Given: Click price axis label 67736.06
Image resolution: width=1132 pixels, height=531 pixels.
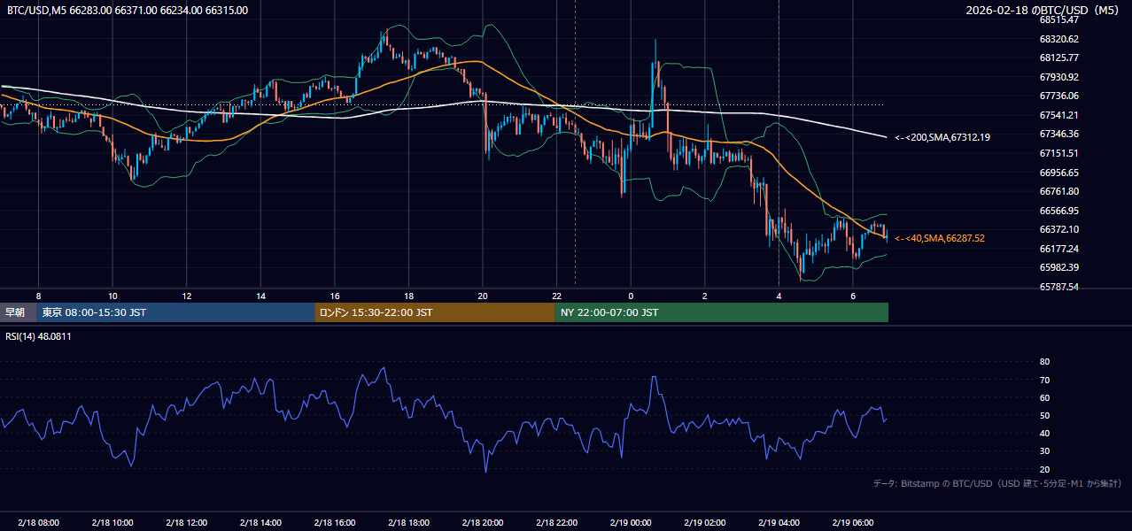Looking at the screenshot, I should click(x=1058, y=96).
